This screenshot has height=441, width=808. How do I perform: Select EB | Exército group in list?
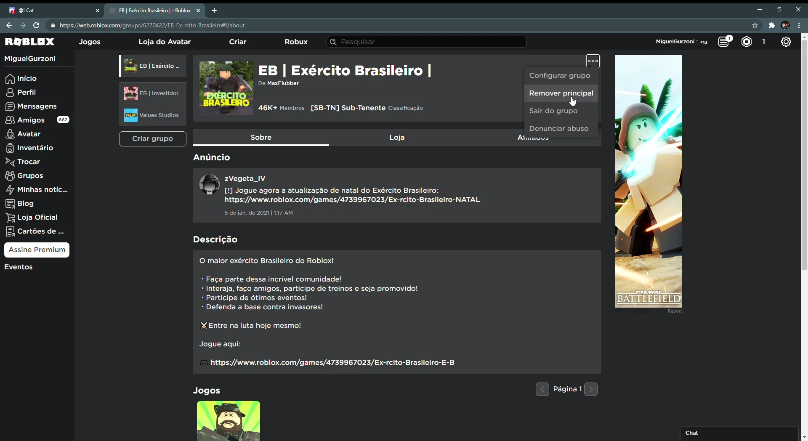point(153,66)
